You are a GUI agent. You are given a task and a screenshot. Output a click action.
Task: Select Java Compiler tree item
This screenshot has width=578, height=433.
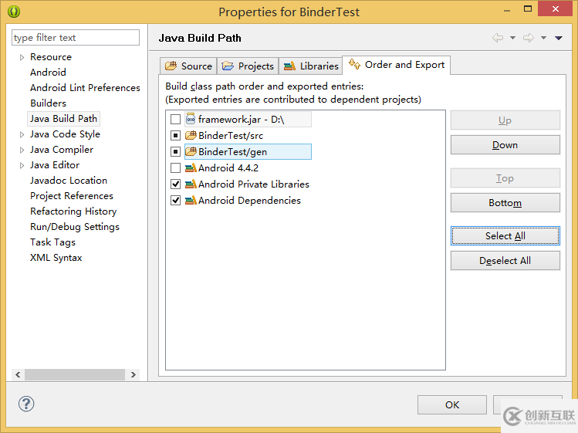pyautogui.click(x=62, y=150)
